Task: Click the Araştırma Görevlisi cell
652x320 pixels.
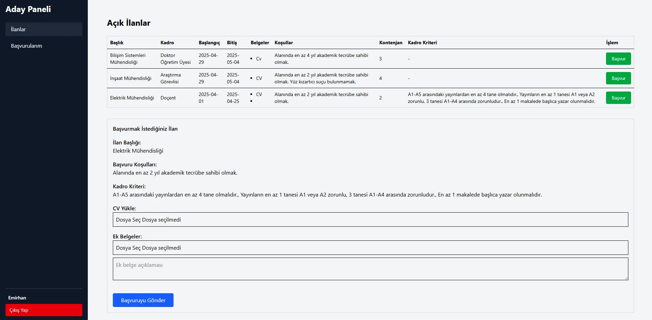Action: pos(177,78)
